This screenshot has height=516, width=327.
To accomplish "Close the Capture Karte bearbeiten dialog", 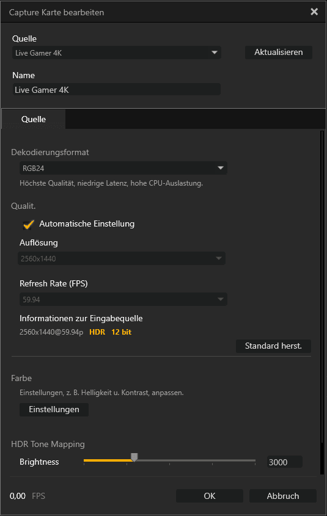I will tap(314, 12).
